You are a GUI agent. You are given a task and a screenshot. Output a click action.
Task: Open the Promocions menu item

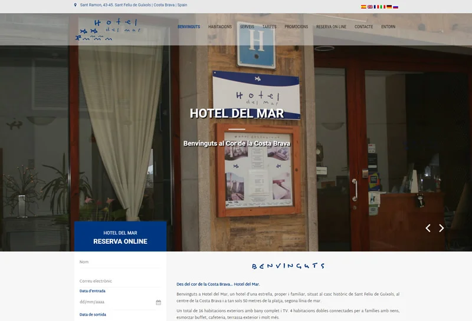click(x=296, y=27)
